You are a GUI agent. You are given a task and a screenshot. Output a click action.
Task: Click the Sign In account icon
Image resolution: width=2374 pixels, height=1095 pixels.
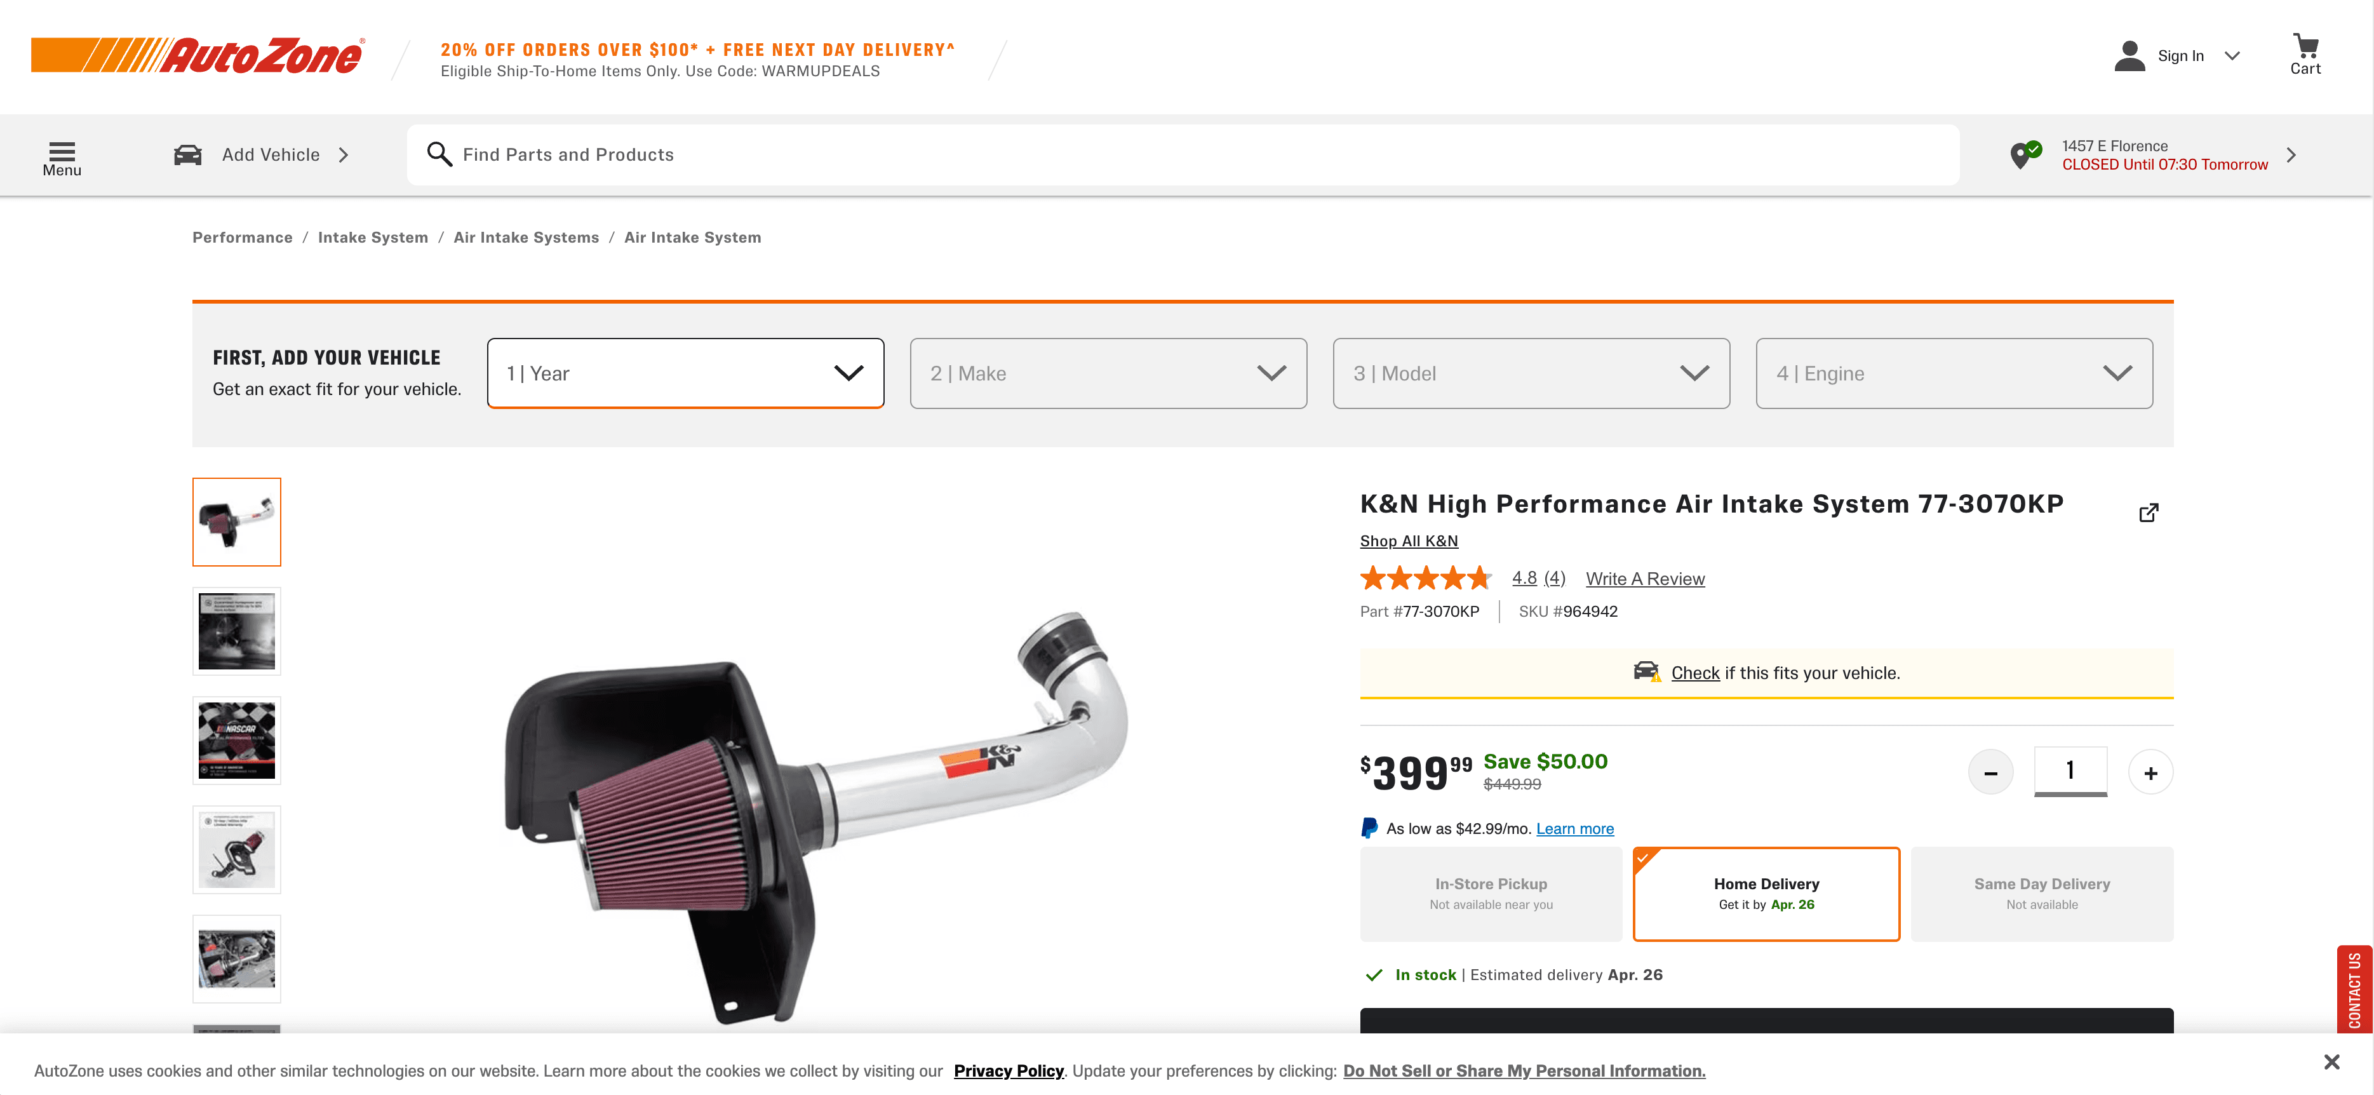point(2129,55)
